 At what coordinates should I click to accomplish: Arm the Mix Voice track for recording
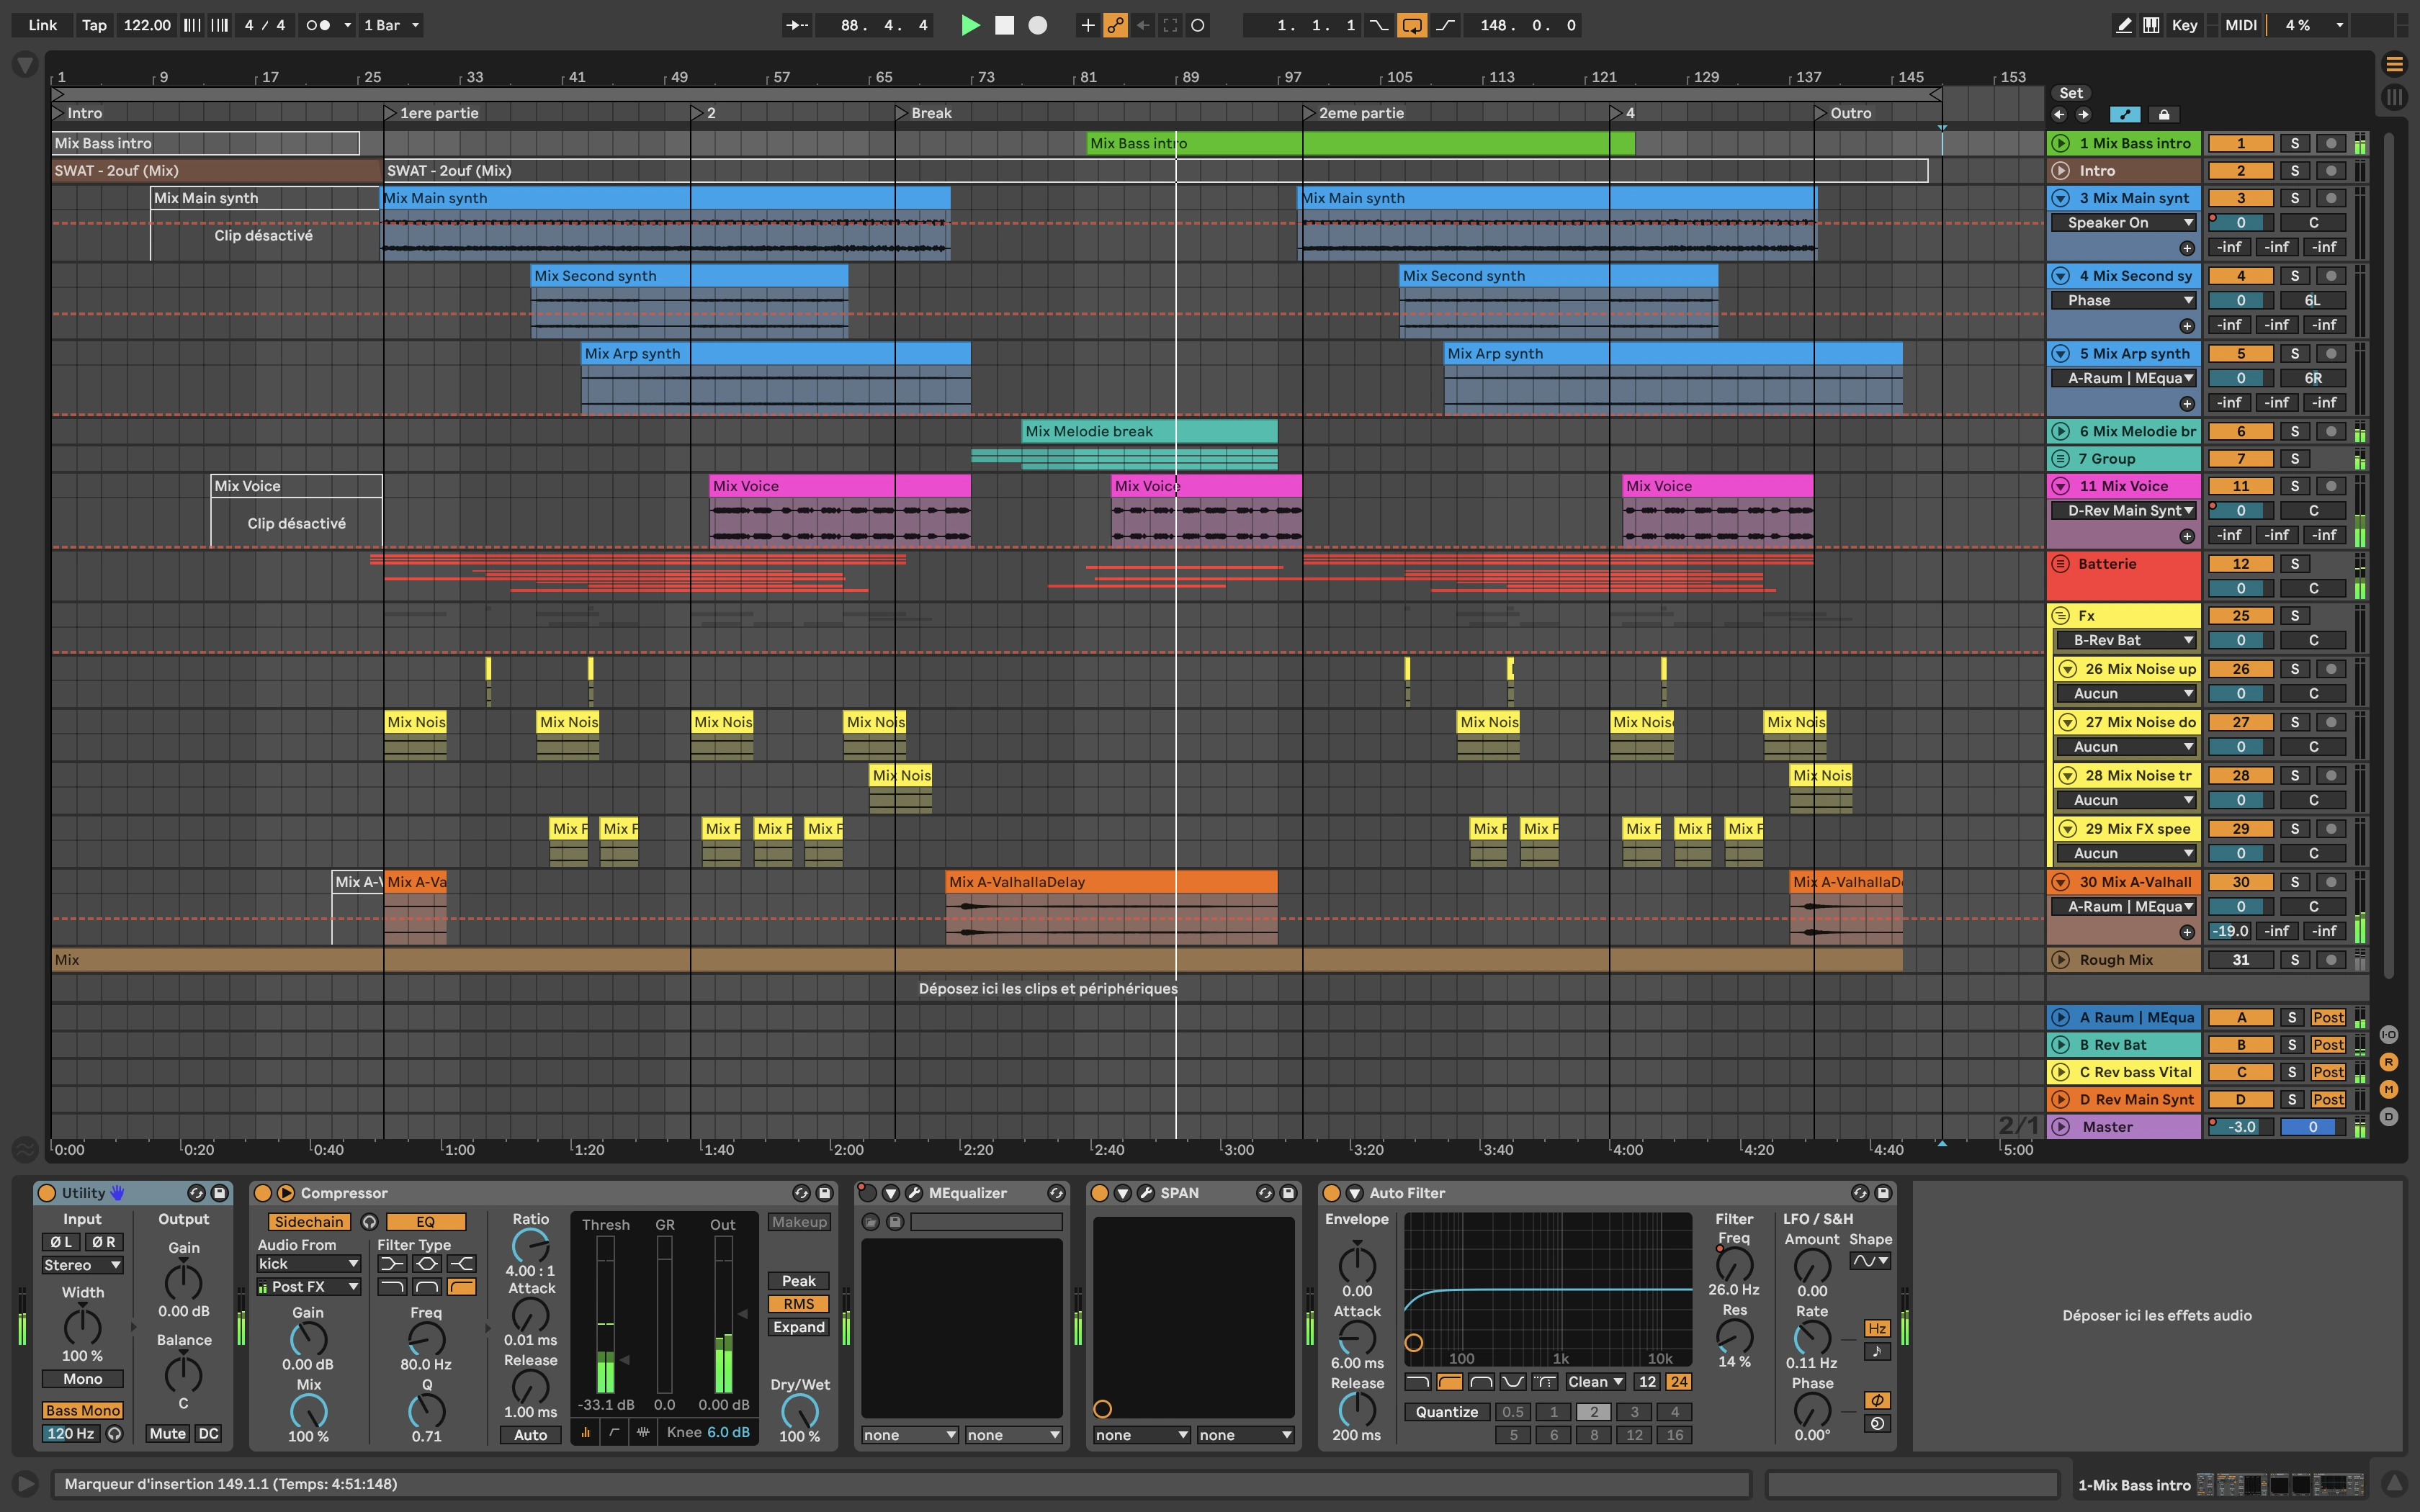[x=2332, y=486]
